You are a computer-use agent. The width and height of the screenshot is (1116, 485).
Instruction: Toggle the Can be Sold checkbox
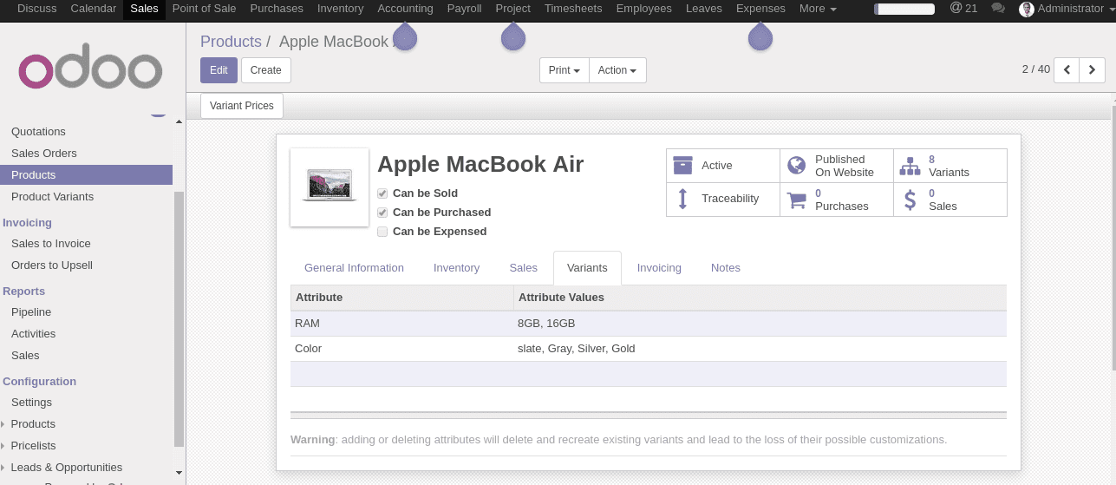[x=382, y=193]
